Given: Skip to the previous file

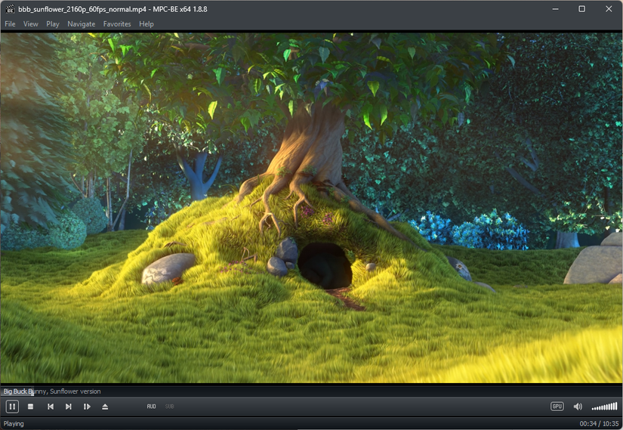Looking at the screenshot, I should coord(51,407).
